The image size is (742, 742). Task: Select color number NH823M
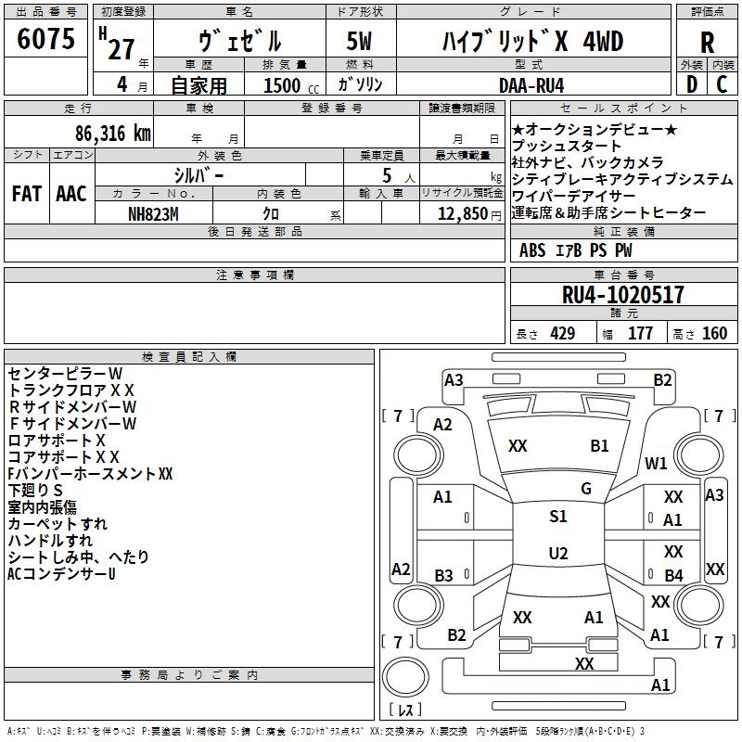153,214
